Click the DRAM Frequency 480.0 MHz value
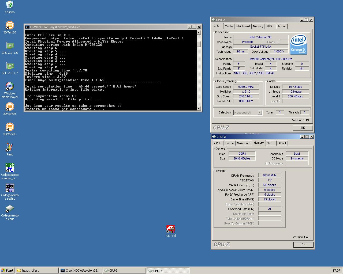The image size is (343, 274). click(x=270, y=175)
